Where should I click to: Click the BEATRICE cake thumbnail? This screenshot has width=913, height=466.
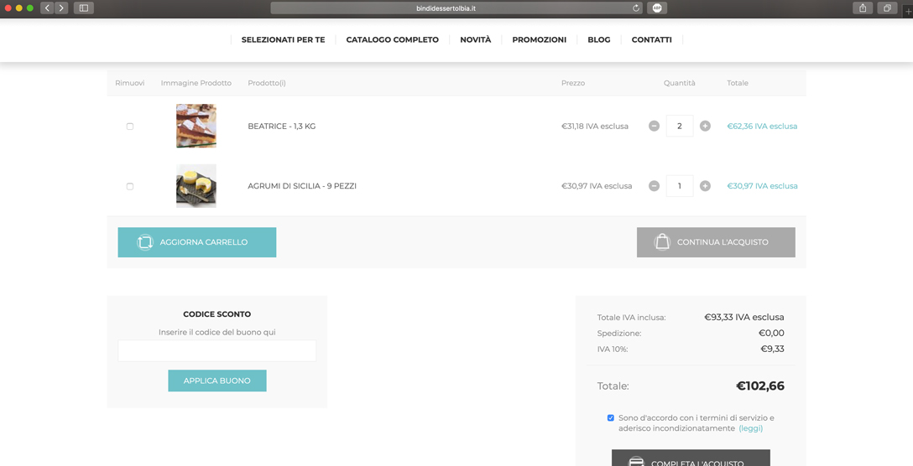(x=196, y=126)
